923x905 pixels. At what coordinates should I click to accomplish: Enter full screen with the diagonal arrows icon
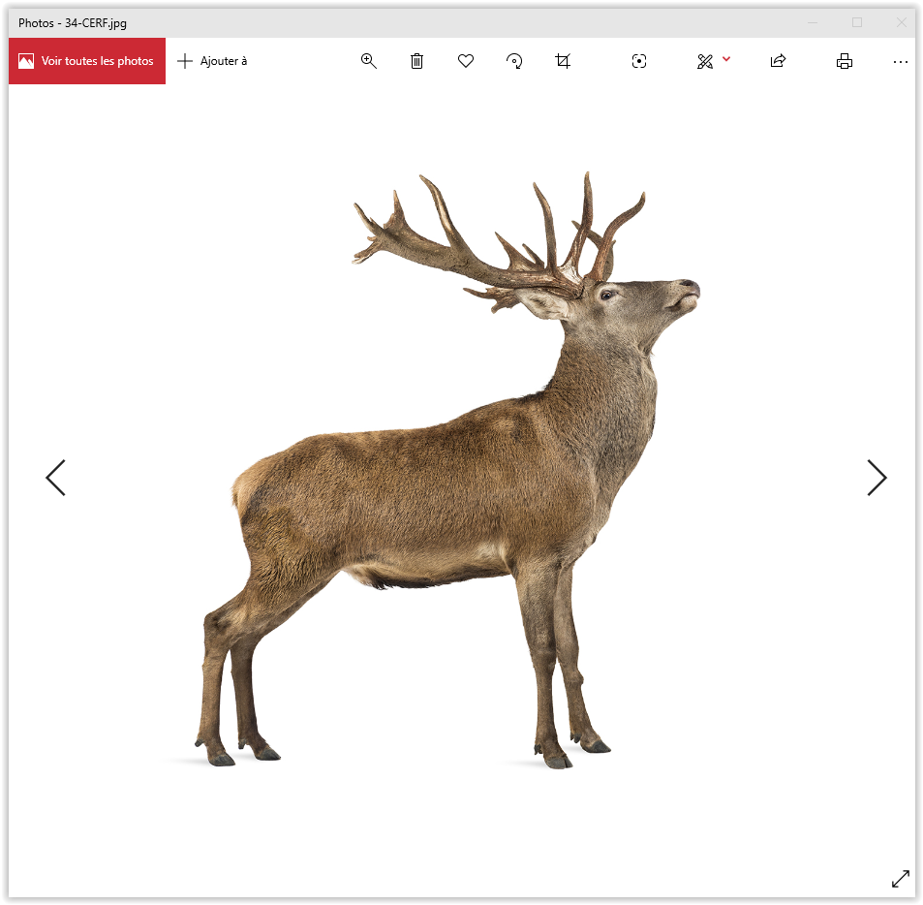click(x=900, y=878)
